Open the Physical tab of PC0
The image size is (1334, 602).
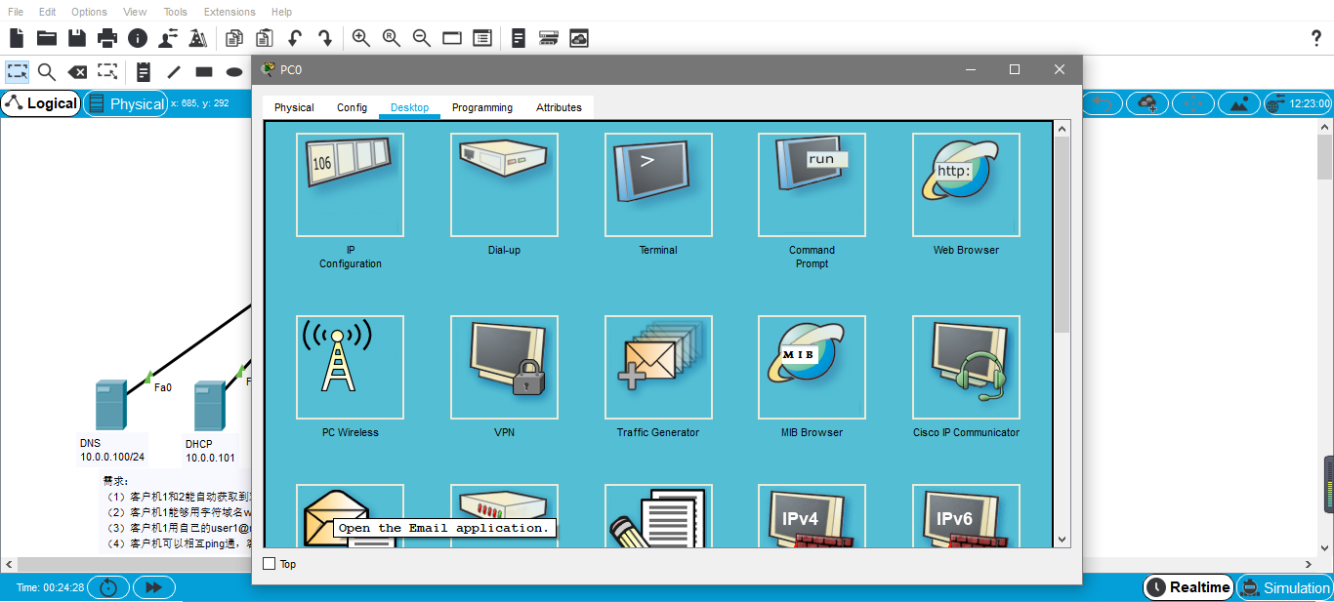pyautogui.click(x=294, y=107)
